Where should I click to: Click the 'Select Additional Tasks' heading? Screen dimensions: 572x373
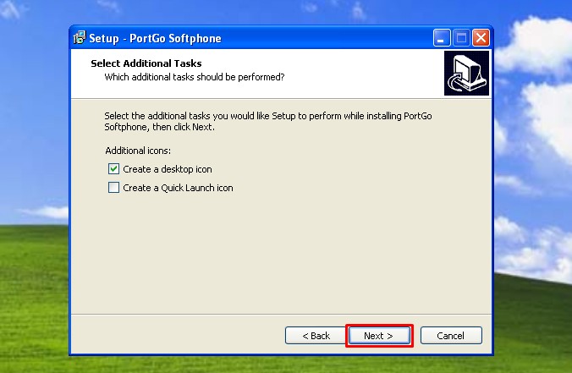[146, 63]
